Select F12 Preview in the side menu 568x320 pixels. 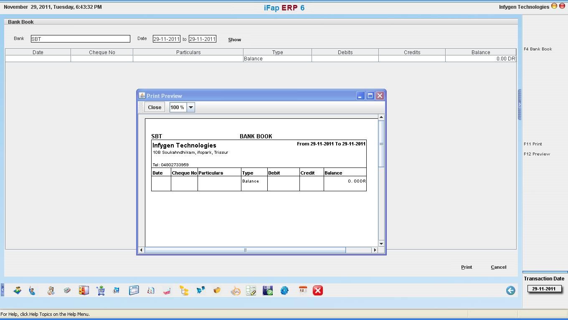click(x=537, y=154)
